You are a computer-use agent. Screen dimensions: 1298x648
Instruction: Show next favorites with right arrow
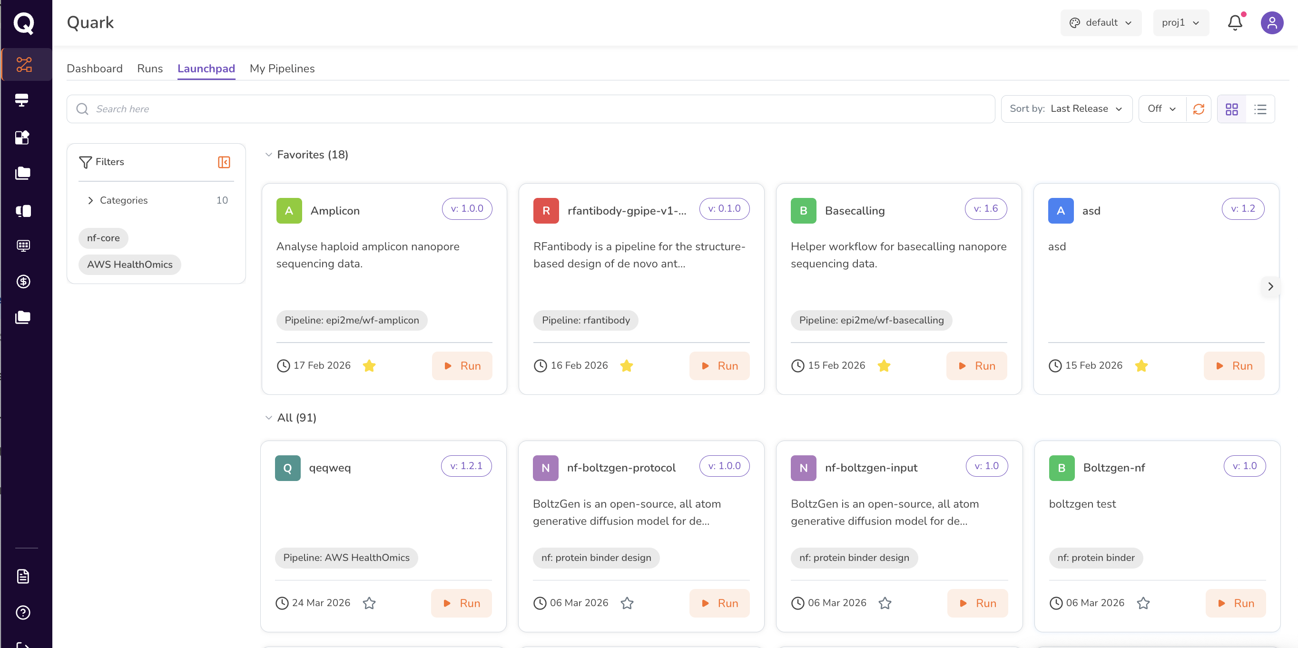(1270, 287)
